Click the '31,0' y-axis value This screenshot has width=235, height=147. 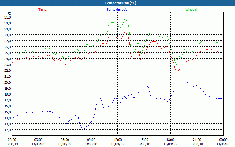[x=8, y=17]
